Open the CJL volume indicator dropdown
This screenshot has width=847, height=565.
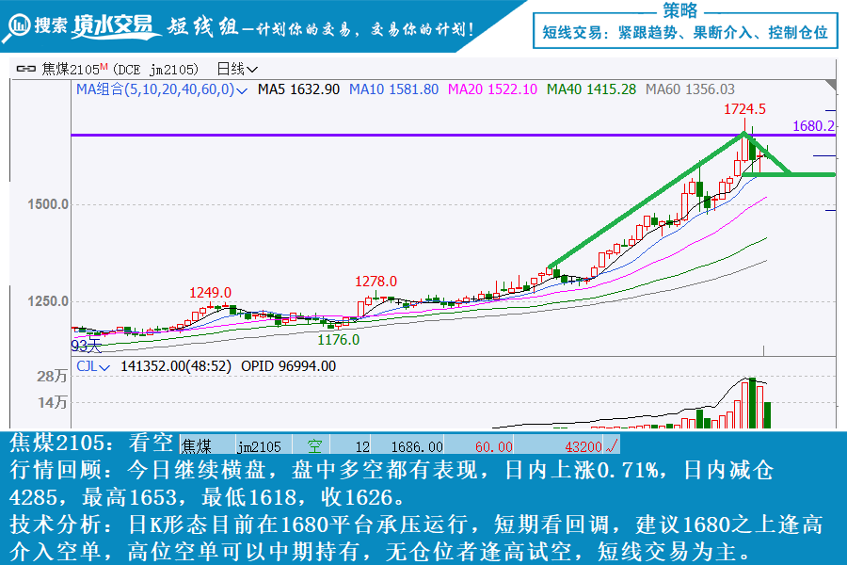tap(104, 367)
